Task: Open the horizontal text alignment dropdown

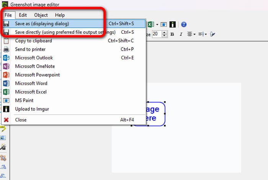Action: click(191, 34)
